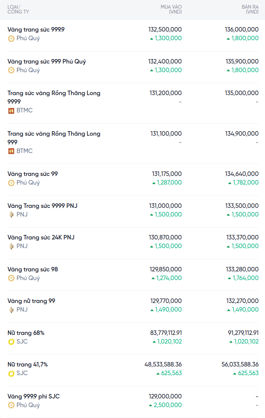Screen dimensions: 265x418
Task: Click PNJ logo under Vàng Trang sức 9999 PNJ
Action: [11, 215]
